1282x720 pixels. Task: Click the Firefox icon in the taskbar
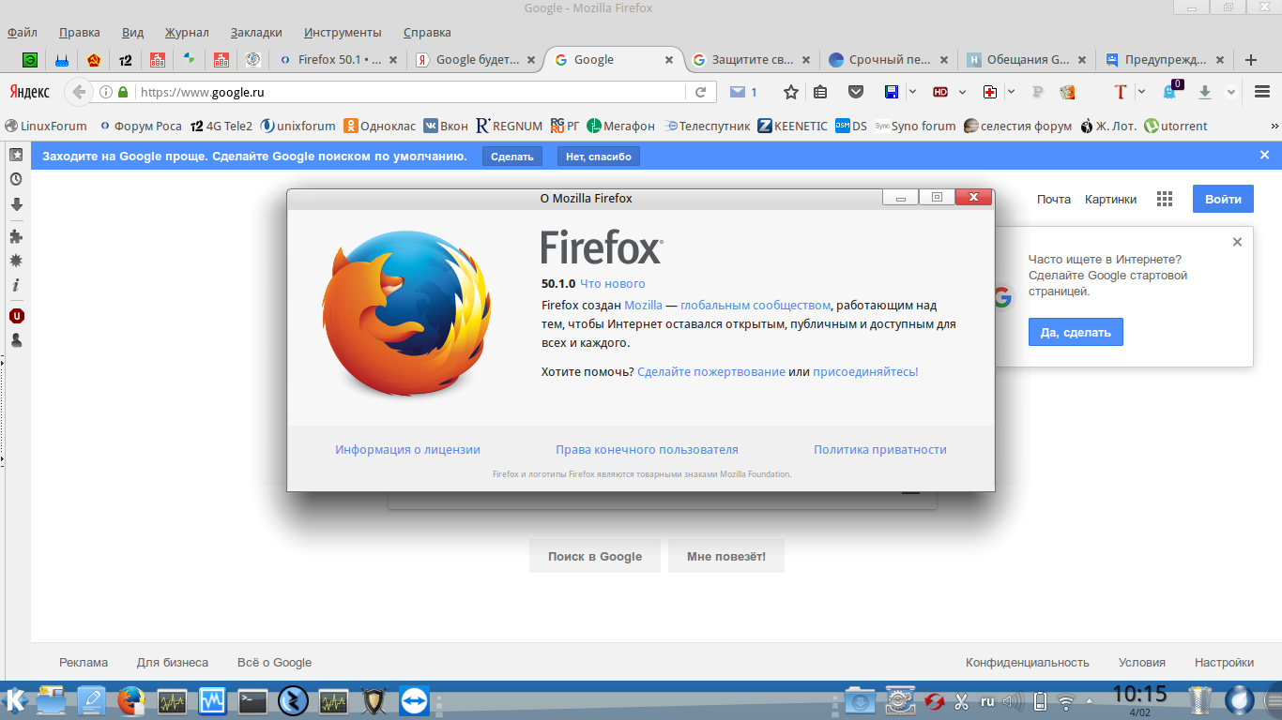131,700
